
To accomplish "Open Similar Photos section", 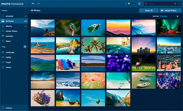I will (x=14, y=31).
